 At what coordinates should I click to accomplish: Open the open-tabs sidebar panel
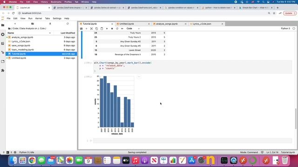click(x=3, y=62)
